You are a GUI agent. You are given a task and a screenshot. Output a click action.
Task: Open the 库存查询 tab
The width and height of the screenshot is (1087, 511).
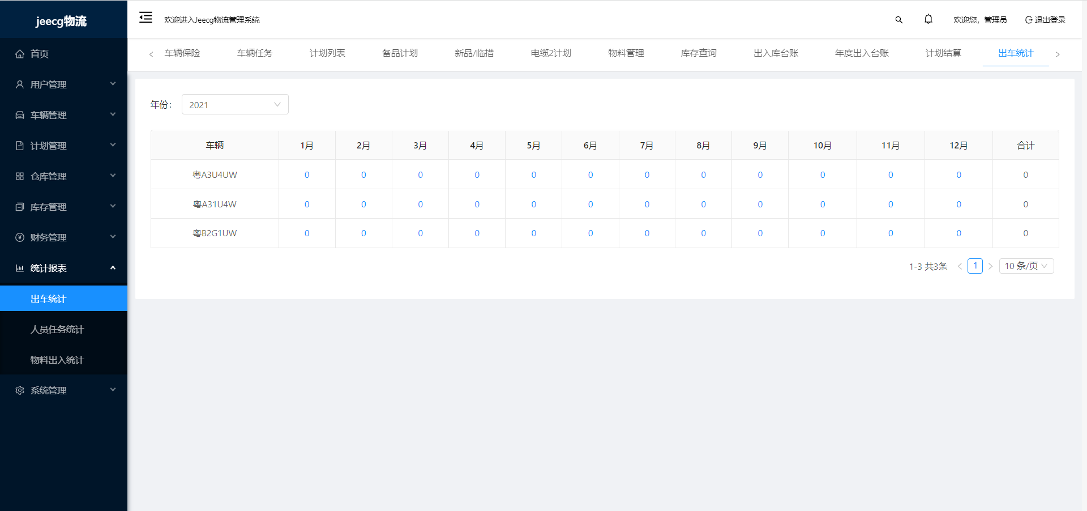[699, 53]
